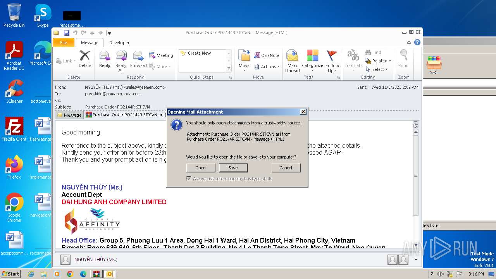Click sender contact photo in people pane
Viewport: 496px width, 279px height.
tap(65, 260)
